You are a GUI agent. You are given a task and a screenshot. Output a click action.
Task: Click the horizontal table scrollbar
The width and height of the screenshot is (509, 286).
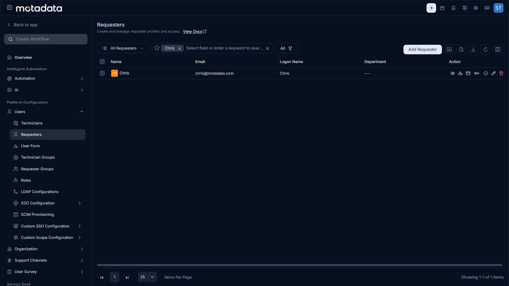300,265
